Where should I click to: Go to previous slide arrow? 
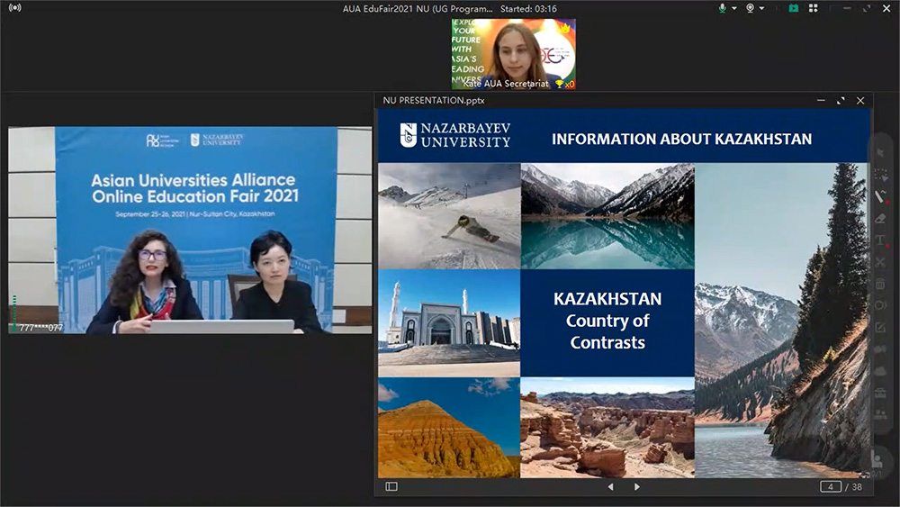(611, 486)
